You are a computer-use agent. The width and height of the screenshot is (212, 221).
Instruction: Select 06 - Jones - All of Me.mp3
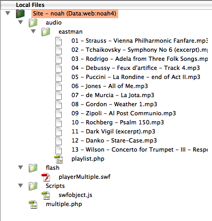[110, 86]
